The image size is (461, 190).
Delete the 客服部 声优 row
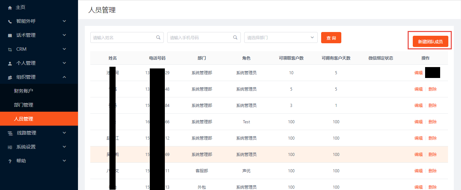(432, 171)
